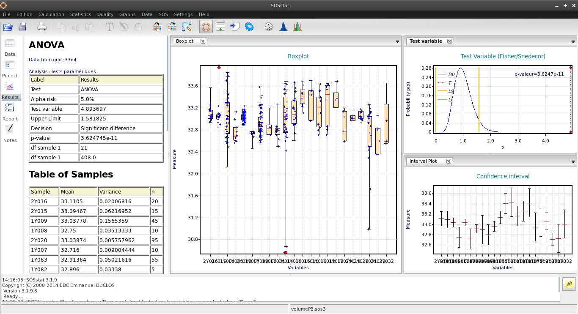Click the p-value result cell in ANOVA table
Image resolution: width=578 pixels, height=314 pixels.
(121, 138)
